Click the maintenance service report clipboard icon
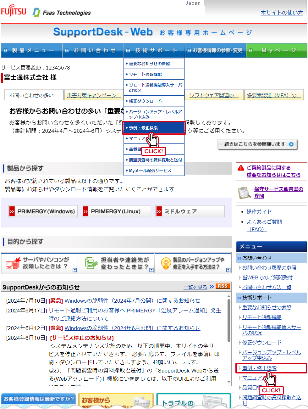 244,193
